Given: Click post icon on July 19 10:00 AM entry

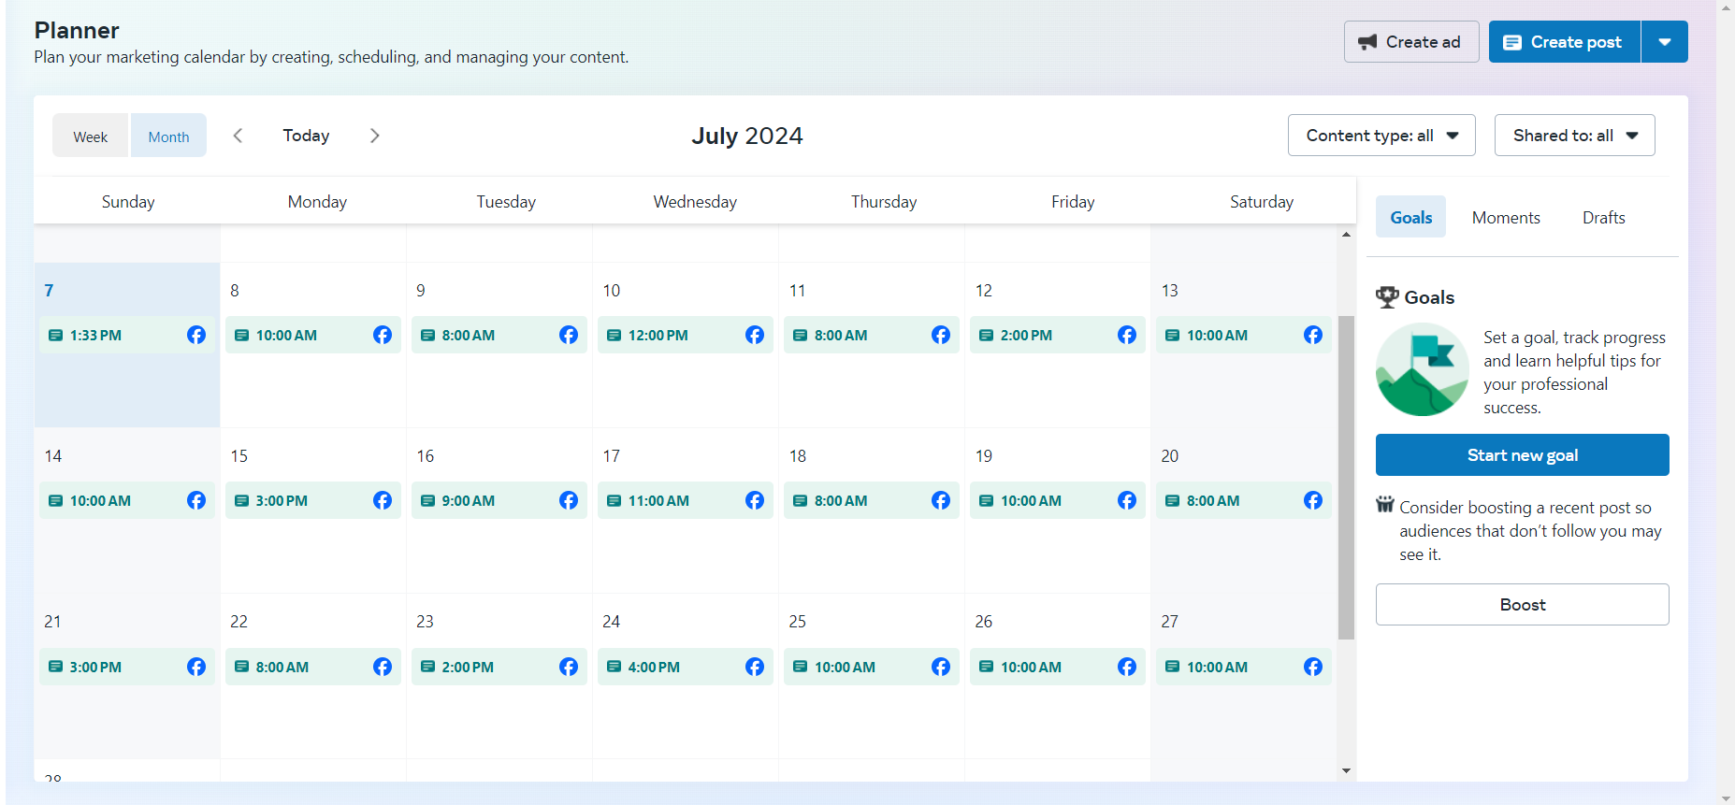Looking at the screenshot, I should point(986,501).
